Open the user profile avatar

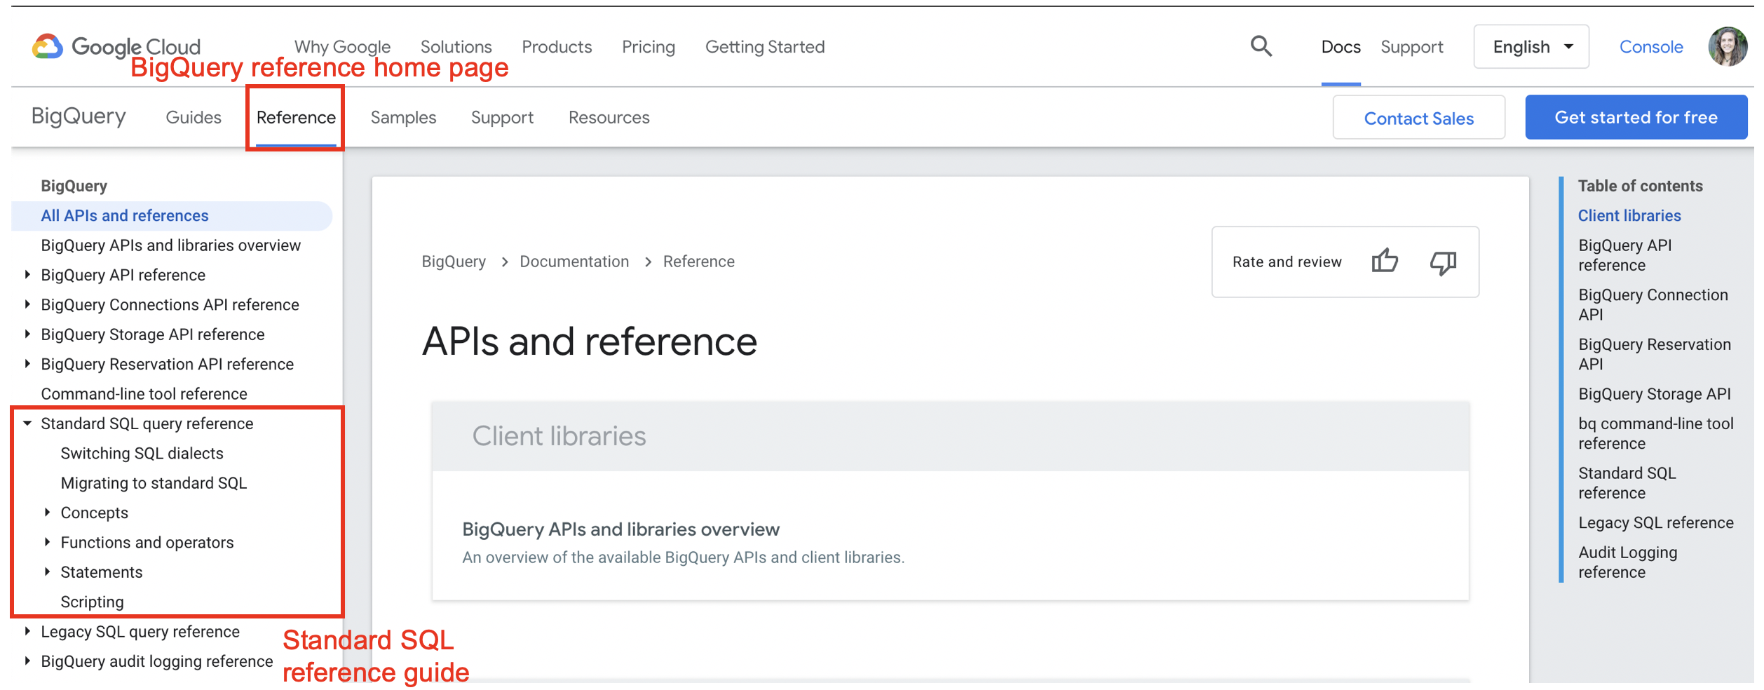pyautogui.click(x=1728, y=47)
